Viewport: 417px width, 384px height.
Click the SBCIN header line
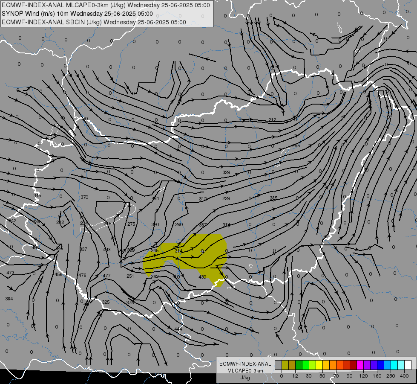(x=94, y=22)
